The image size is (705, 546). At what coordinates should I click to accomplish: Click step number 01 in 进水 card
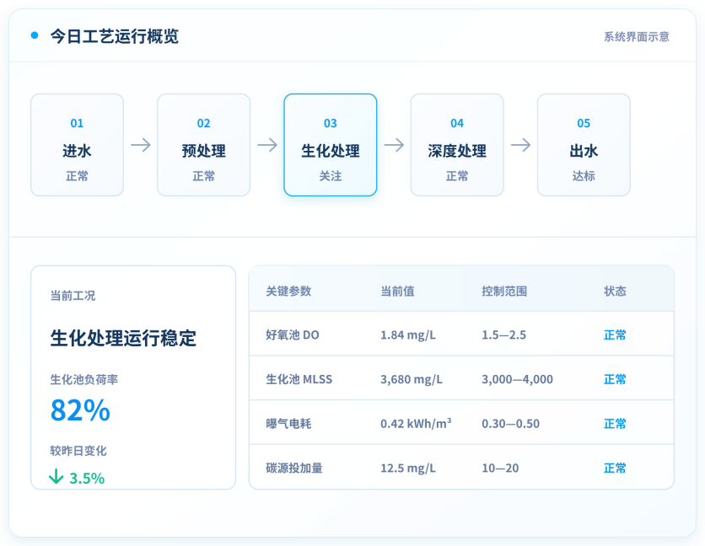pos(77,123)
